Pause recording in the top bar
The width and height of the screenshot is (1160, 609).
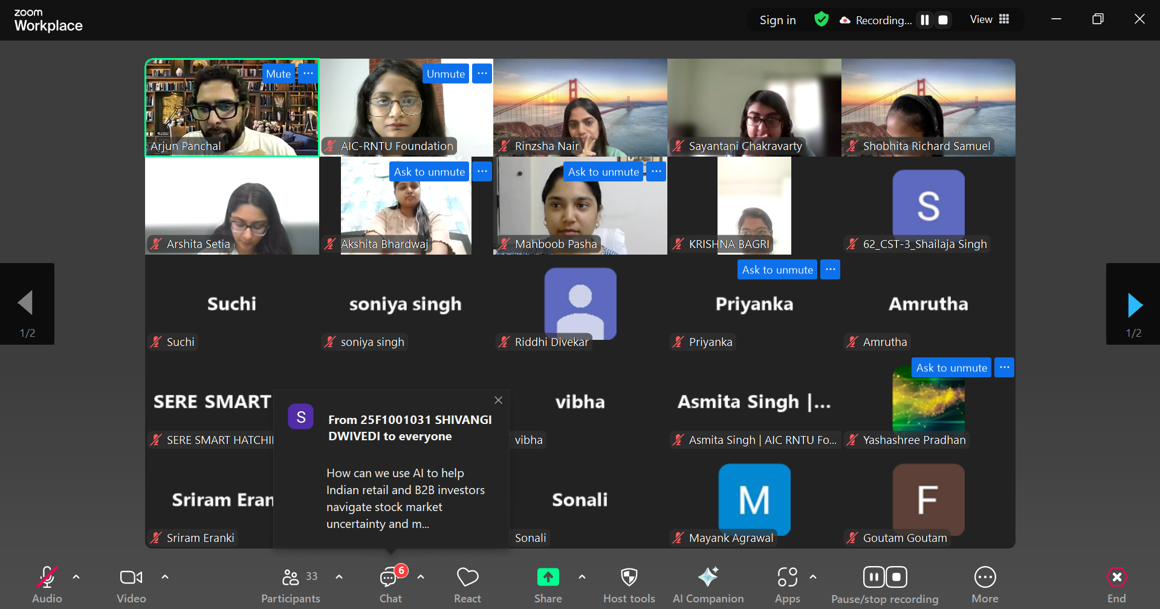pyautogui.click(x=924, y=20)
